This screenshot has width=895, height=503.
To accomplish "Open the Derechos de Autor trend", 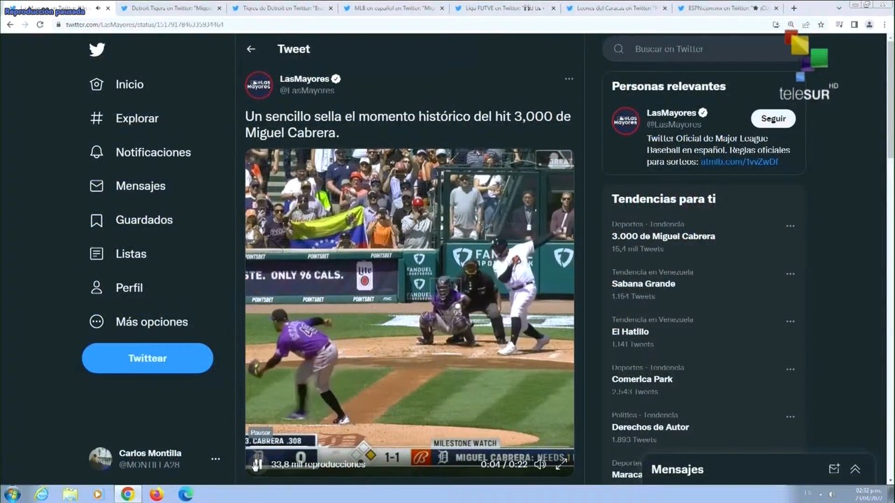I will 650,427.
